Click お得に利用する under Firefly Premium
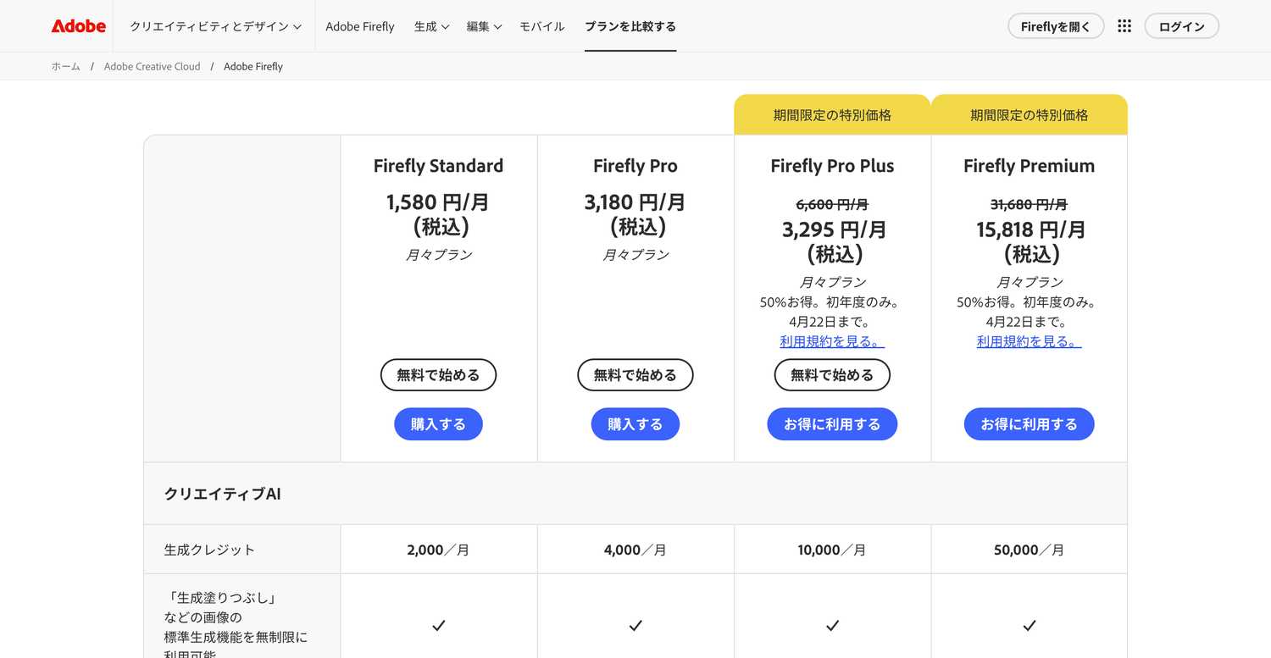1271x658 pixels. tap(1029, 423)
